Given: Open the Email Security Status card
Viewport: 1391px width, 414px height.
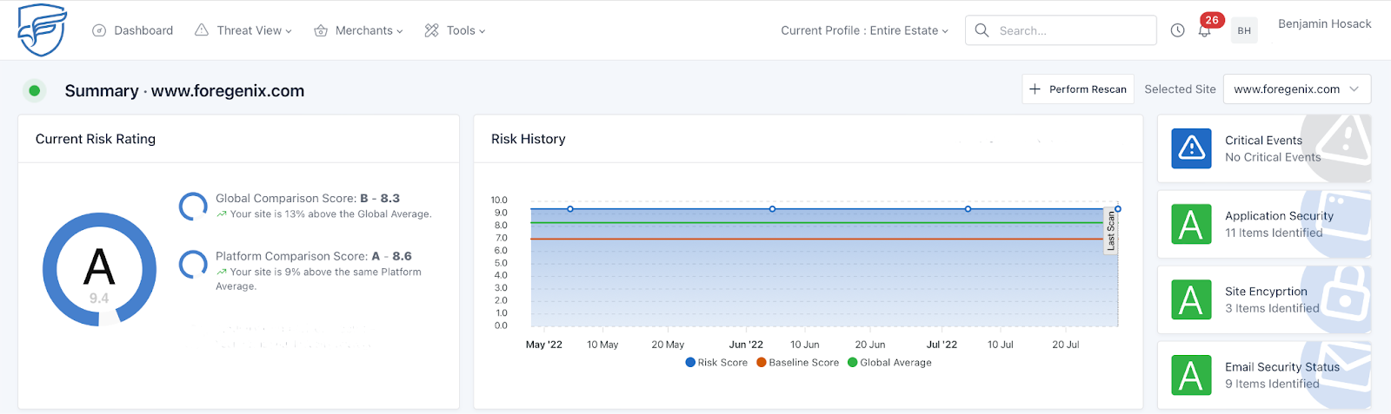Looking at the screenshot, I should (1264, 375).
